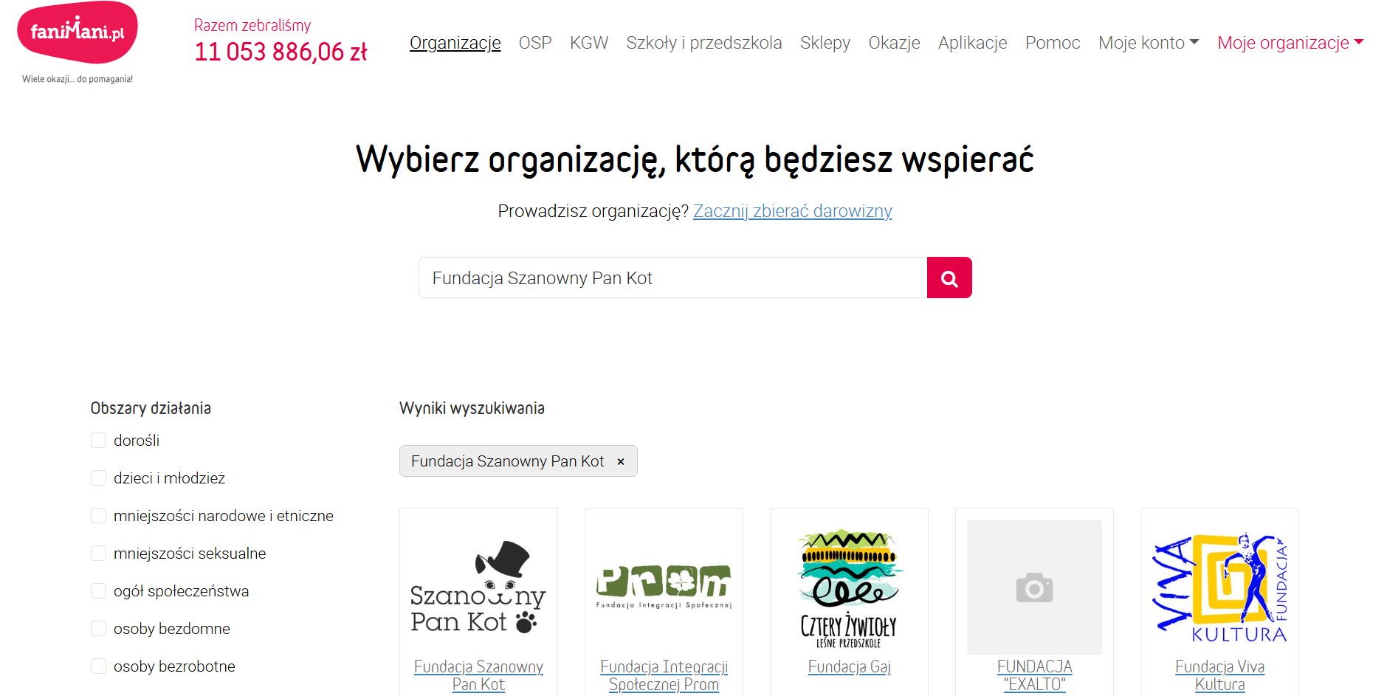Select the ogół społeczeństwa checkbox
Viewport: 1387px width, 696px height.
click(x=98, y=591)
